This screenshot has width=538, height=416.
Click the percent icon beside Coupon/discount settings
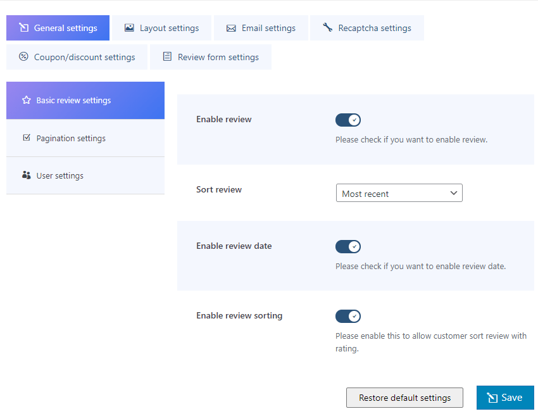pyautogui.click(x=23, y=56)
